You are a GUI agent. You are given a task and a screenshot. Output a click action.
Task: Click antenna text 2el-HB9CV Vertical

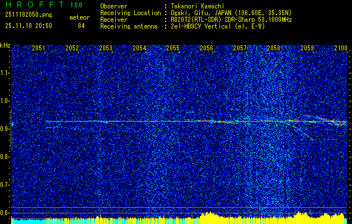pyautogui.click(x=200, y=26)
